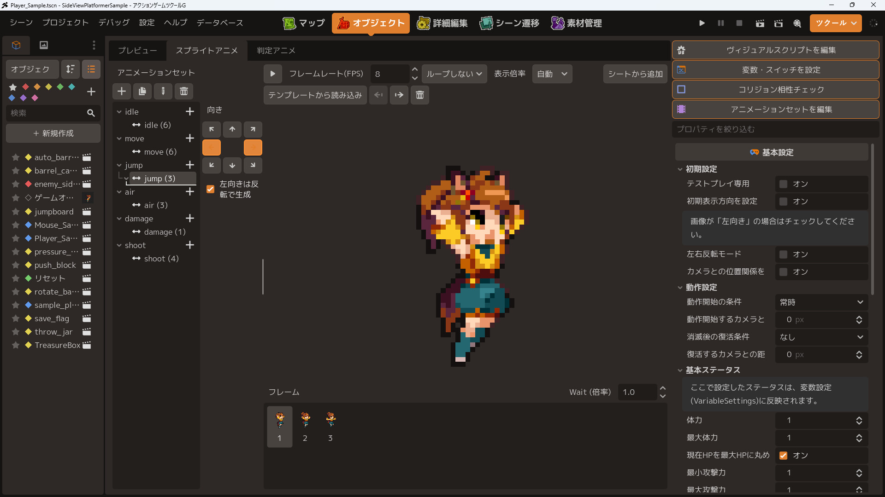Add animation to the jump group with plus
This screenshot has width=885, height=497.
tap(190, 165)
